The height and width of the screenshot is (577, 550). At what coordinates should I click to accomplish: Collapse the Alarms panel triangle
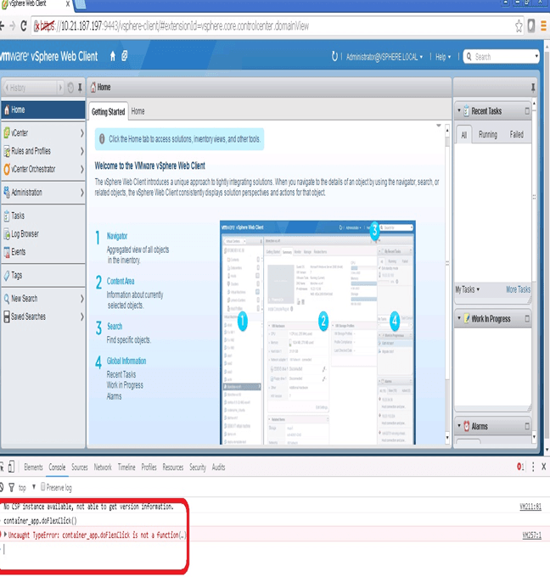458,425
